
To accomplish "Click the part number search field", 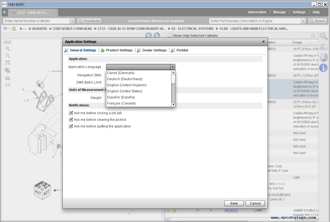I will [x=255, y=21].
